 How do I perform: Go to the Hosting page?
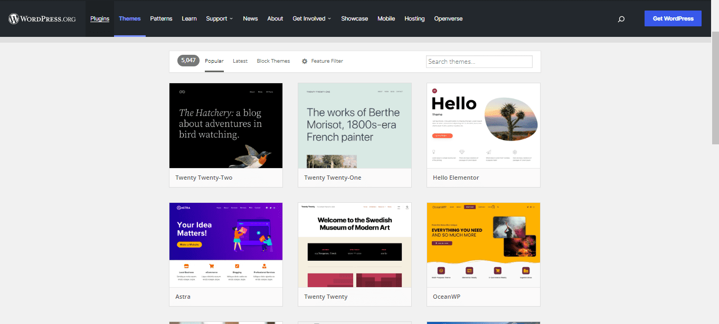414,18
